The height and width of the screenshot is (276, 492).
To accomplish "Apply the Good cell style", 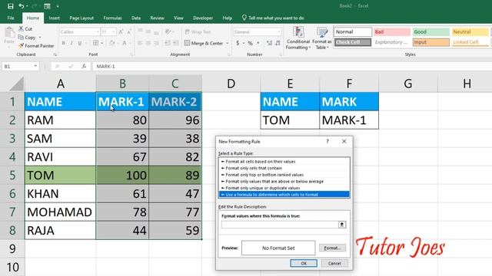I will pyautogui.click(x=430, y=31).
